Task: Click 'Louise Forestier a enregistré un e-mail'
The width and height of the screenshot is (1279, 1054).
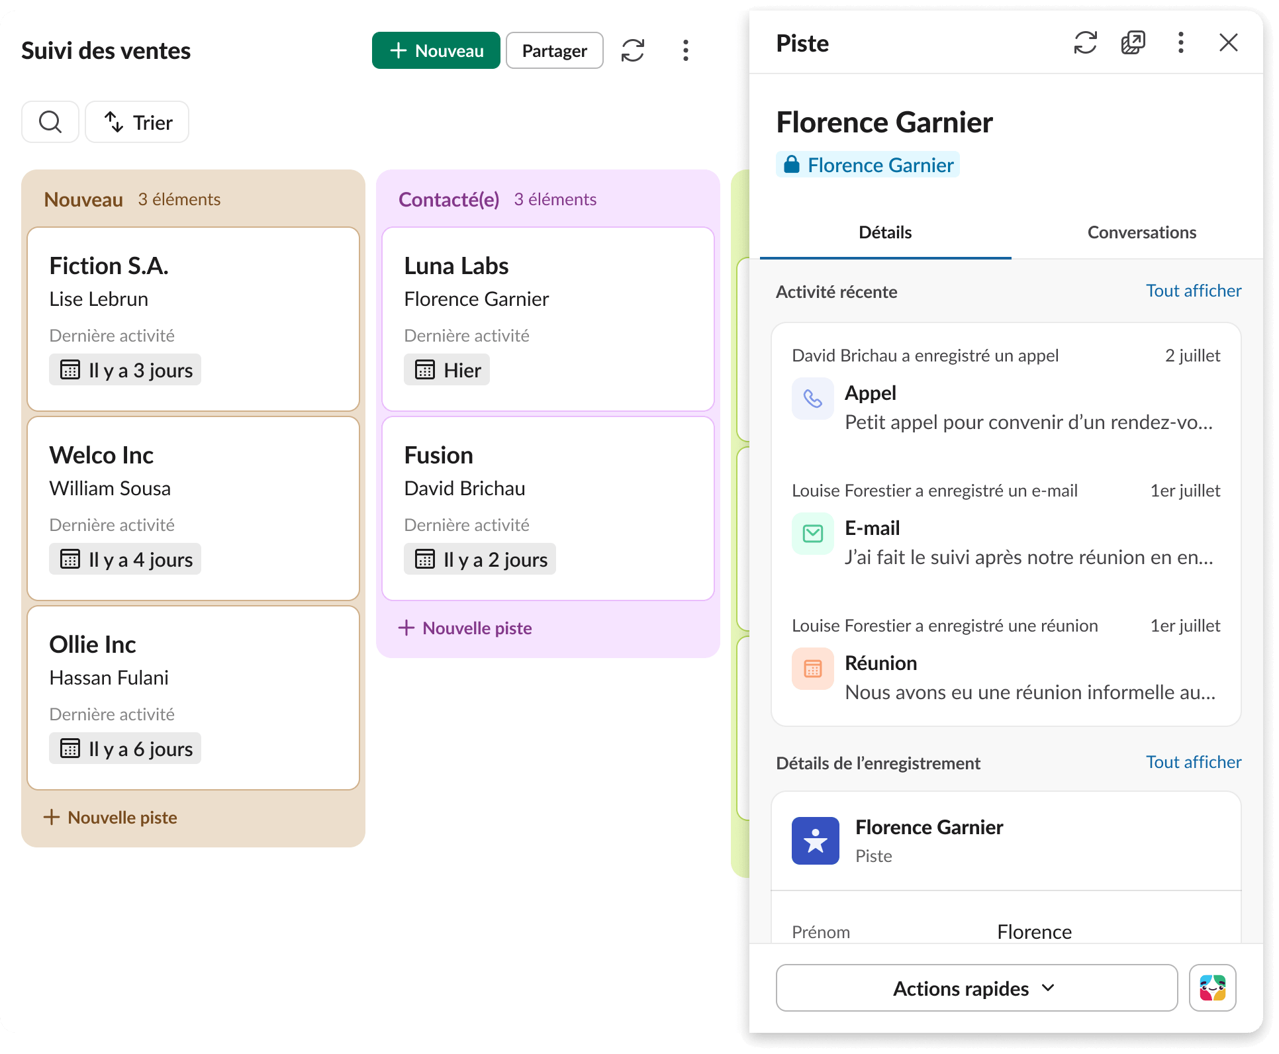Action: click(935, 491)
